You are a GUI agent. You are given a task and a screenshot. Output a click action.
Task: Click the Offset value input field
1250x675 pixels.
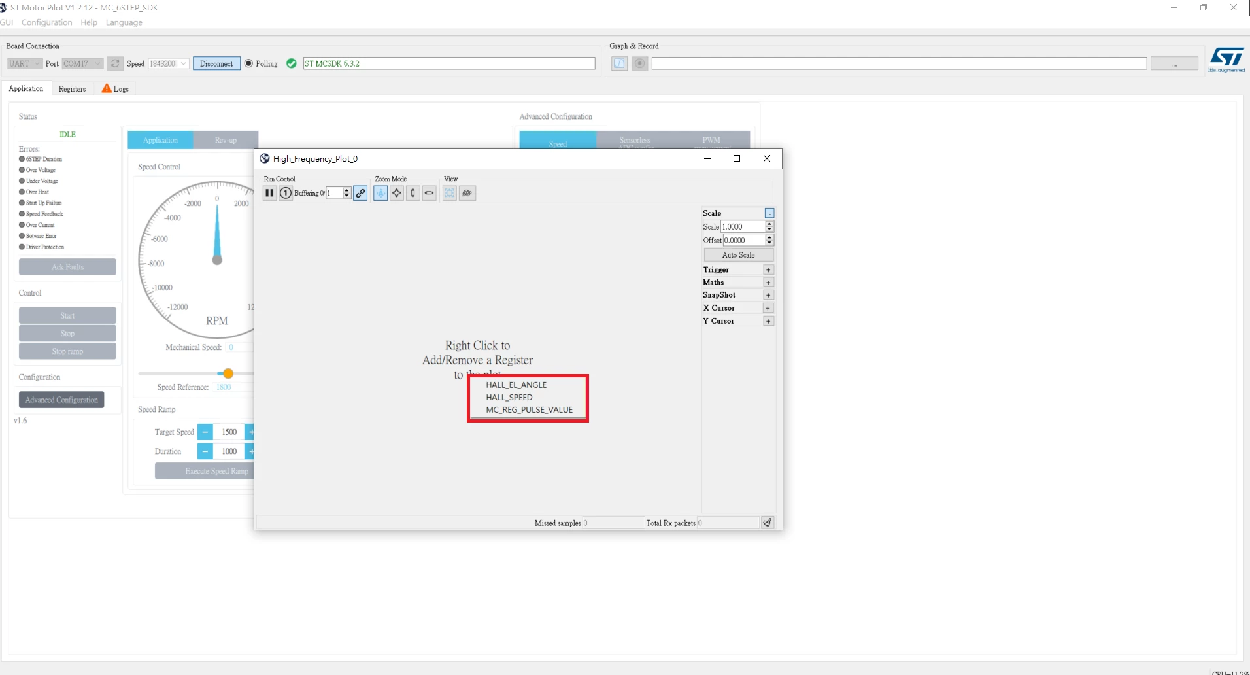tap(744, 240)
